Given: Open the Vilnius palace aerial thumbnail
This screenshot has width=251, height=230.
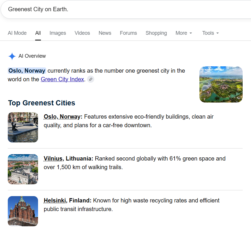Looking at the screenshot, I should (23, 169).
